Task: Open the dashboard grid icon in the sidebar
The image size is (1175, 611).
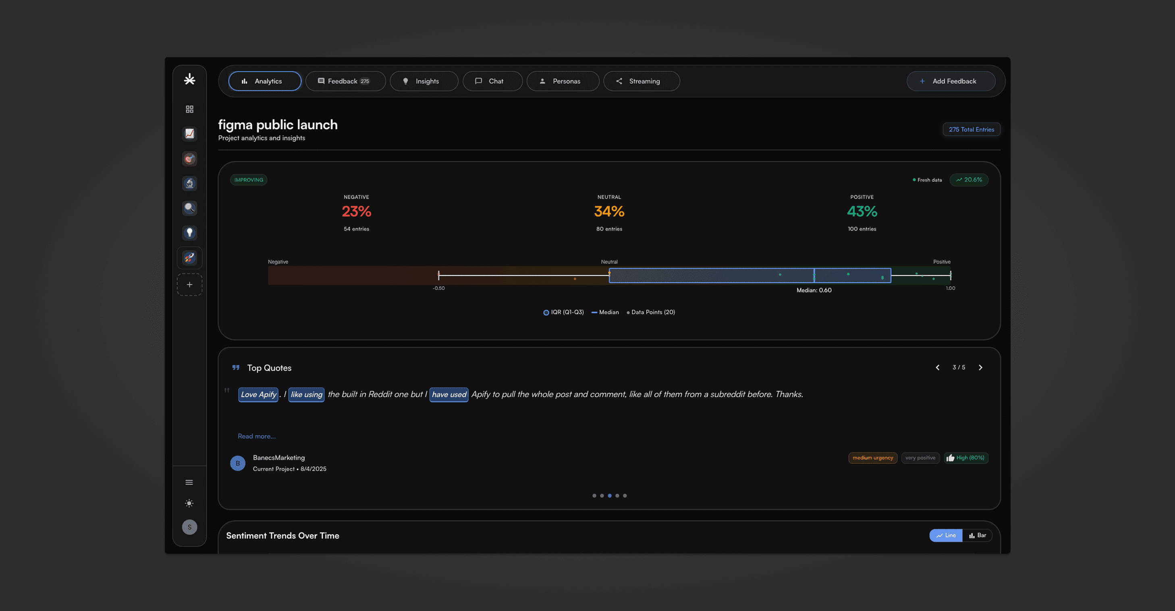Action: [x=189, y=109]
